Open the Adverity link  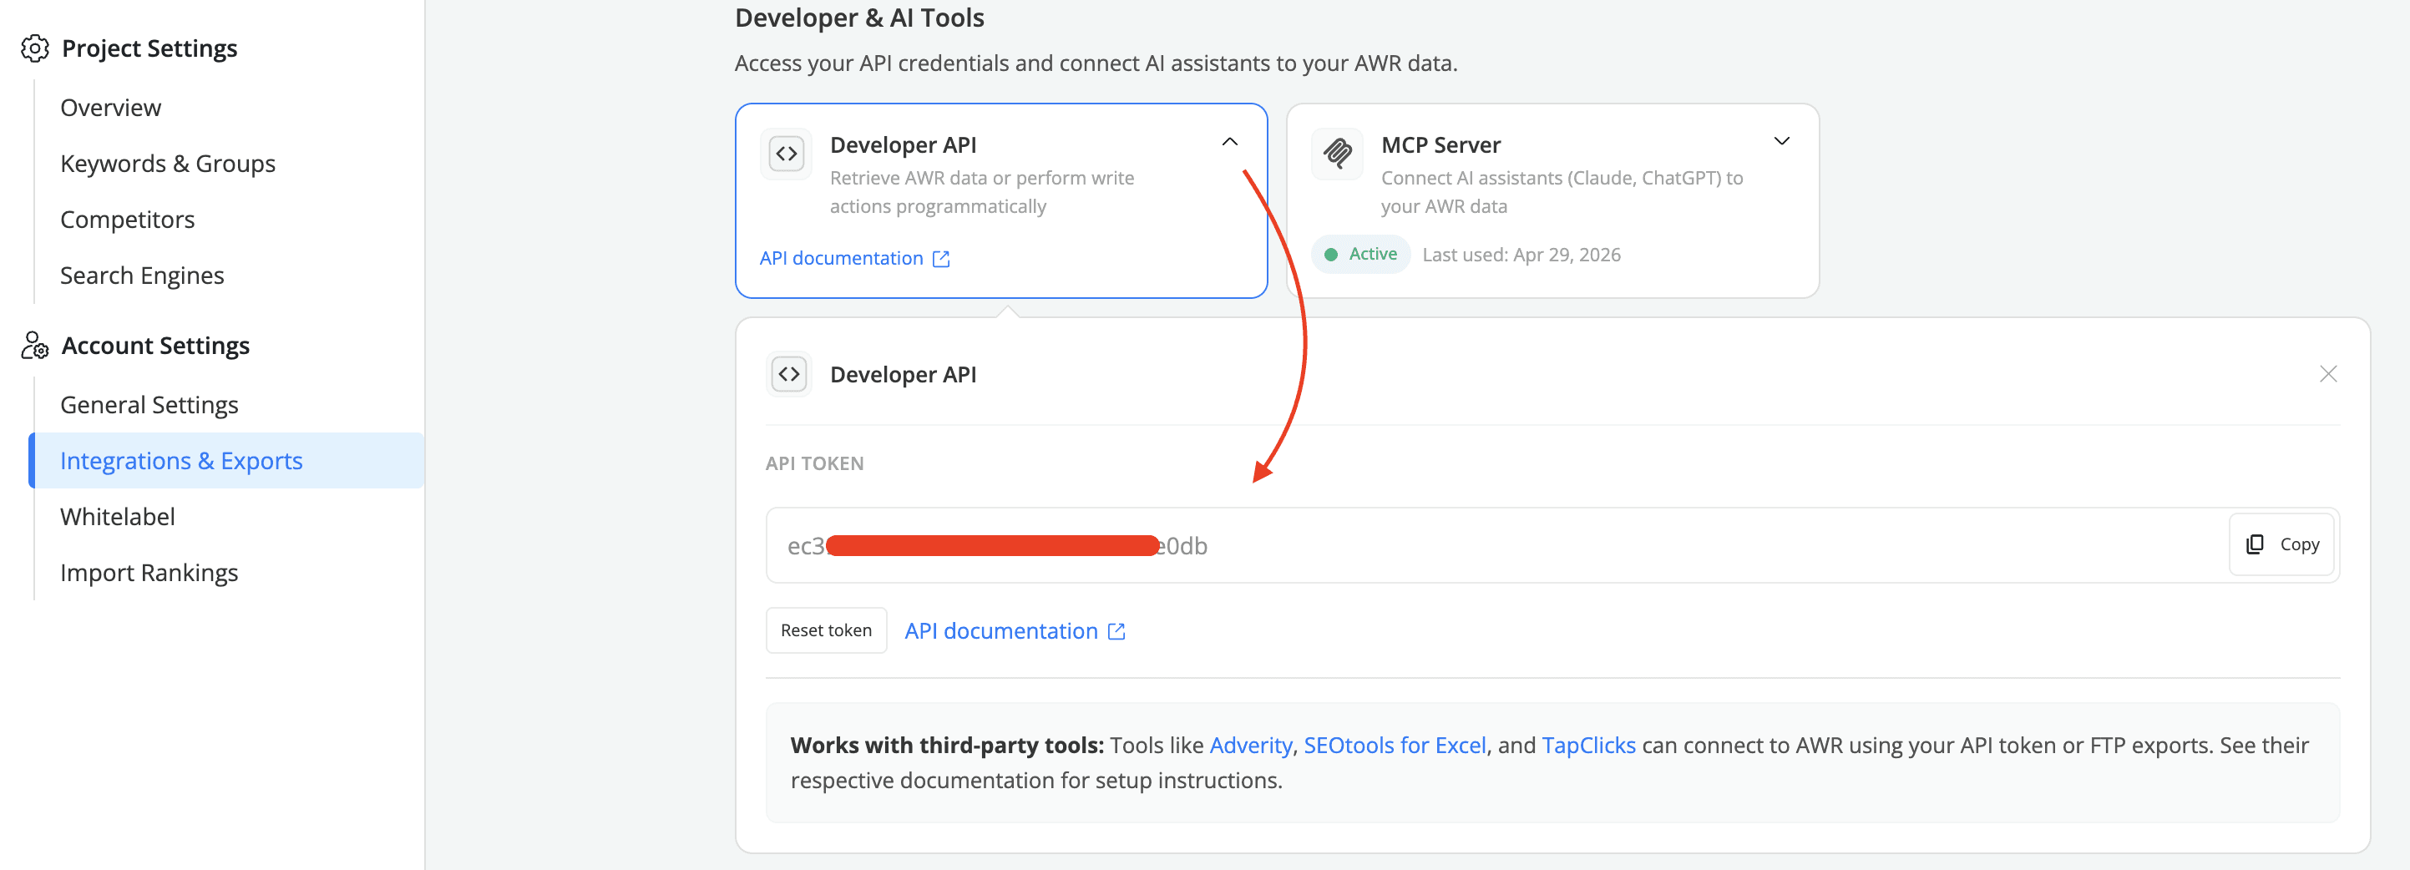pyautogui.click(x=1250, y=746)
